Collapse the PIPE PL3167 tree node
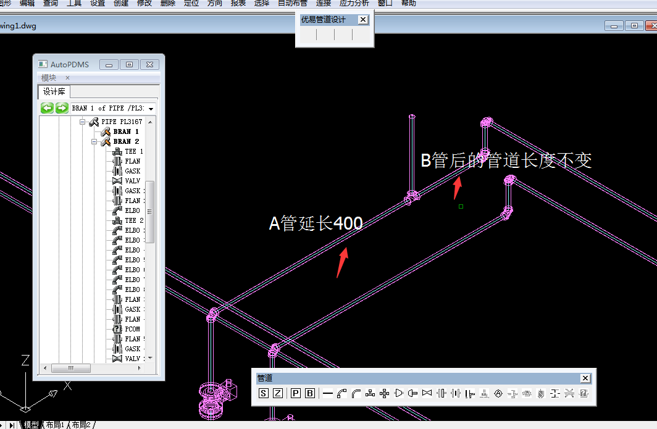 [x=83, y=122]
